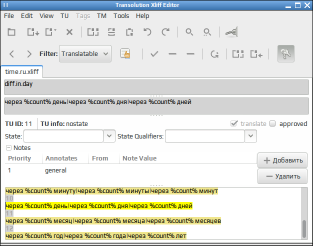Undo the last edit

147,32
